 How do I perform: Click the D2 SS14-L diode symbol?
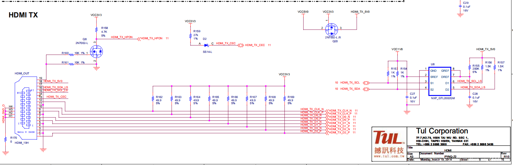pos(206,45)
